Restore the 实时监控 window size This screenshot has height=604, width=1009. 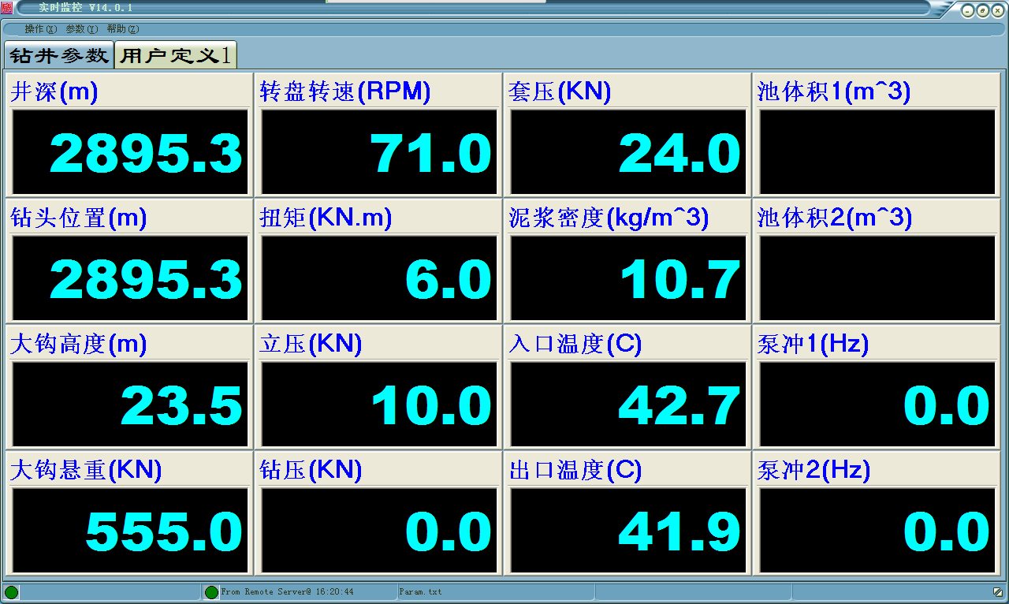click(982, 11)
